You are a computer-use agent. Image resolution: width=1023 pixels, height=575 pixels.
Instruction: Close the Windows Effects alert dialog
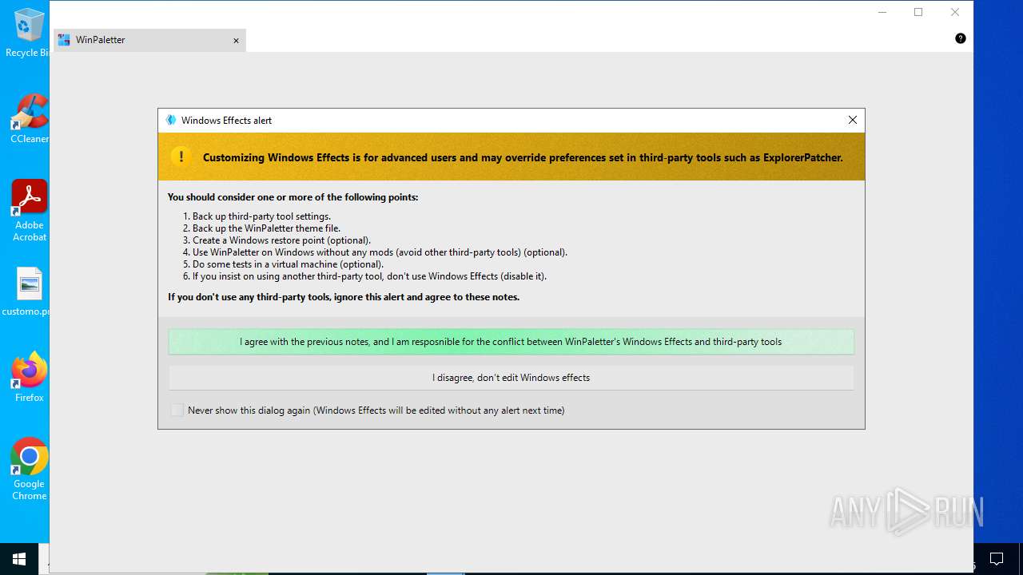coord(853,120)
